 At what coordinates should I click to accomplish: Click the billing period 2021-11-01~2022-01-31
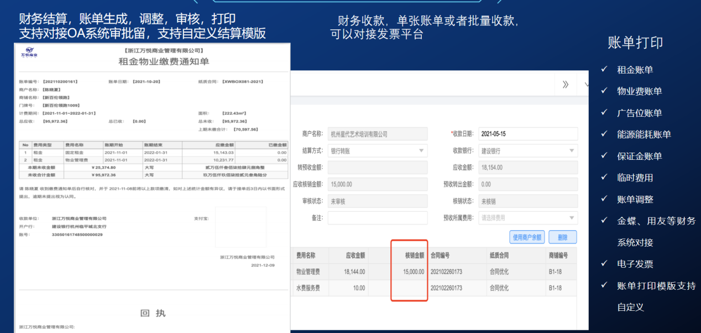pyautogui.click(x=69, y=113)
